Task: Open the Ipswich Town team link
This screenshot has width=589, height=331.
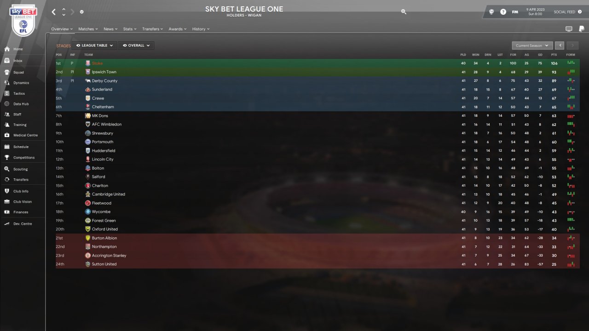Action: coord(104,72)
